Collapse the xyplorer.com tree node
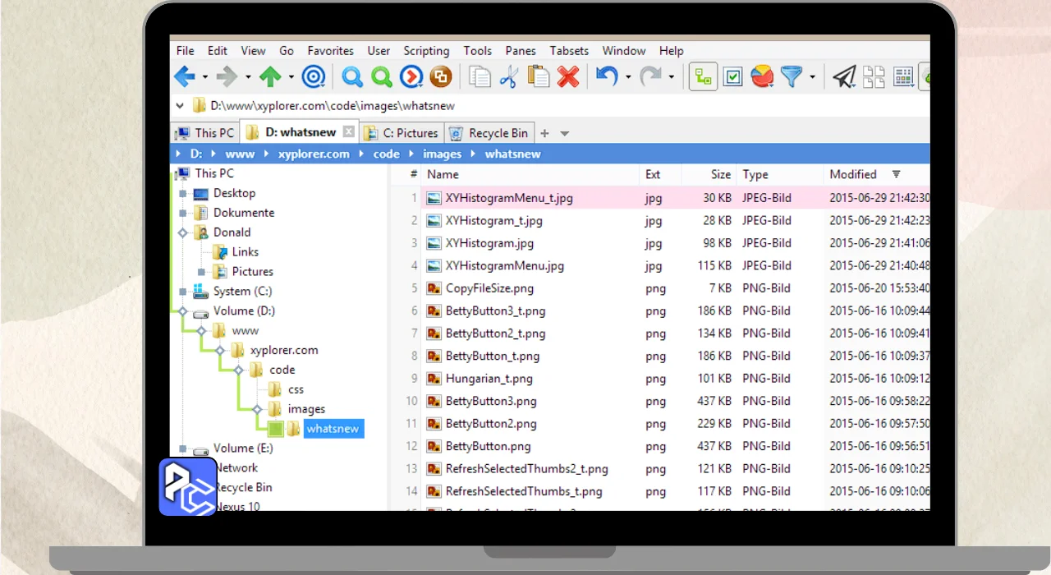1051x575 pixels. tap(219, 350)
